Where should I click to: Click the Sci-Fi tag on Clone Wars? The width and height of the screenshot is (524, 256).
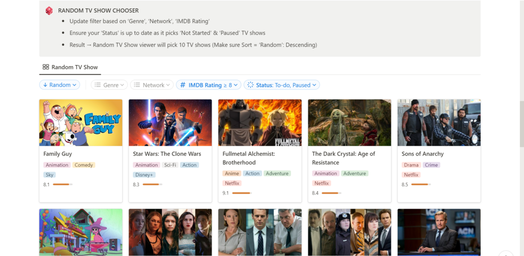pos(170,165)
